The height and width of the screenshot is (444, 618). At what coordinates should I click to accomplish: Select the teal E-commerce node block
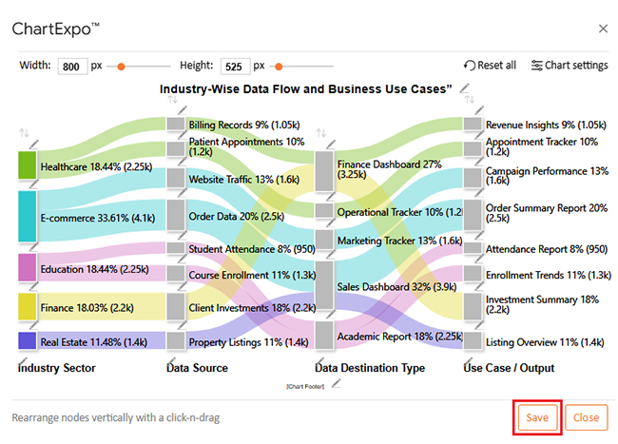pos(27,216)
